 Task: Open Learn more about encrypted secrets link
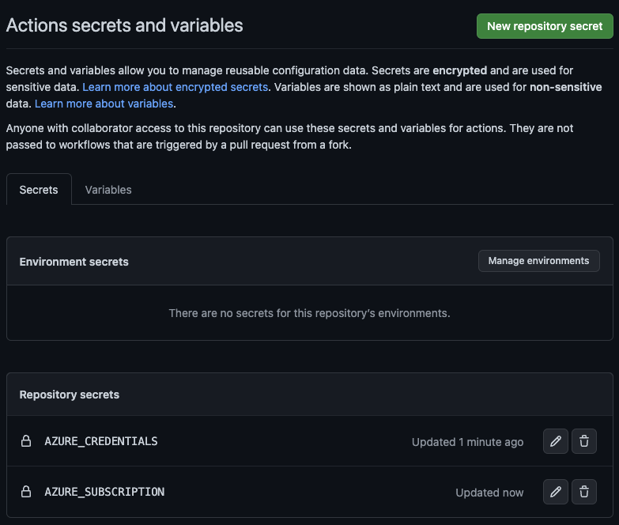[176, 87]
